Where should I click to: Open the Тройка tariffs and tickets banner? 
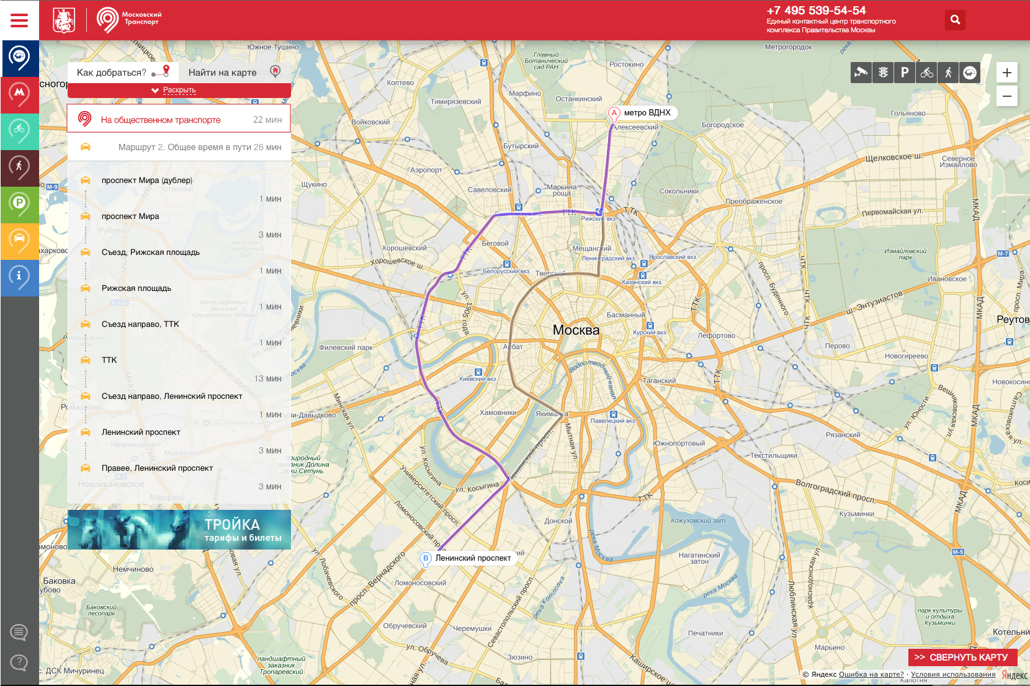tap(179, 530)
